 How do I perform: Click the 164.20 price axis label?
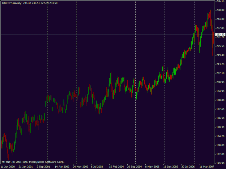pos(220,136)
